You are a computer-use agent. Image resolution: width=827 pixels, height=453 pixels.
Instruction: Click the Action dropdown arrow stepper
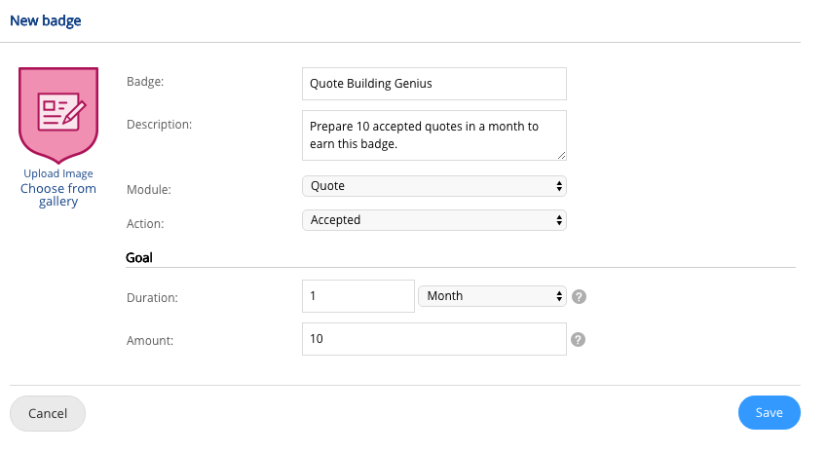[559, 220]
